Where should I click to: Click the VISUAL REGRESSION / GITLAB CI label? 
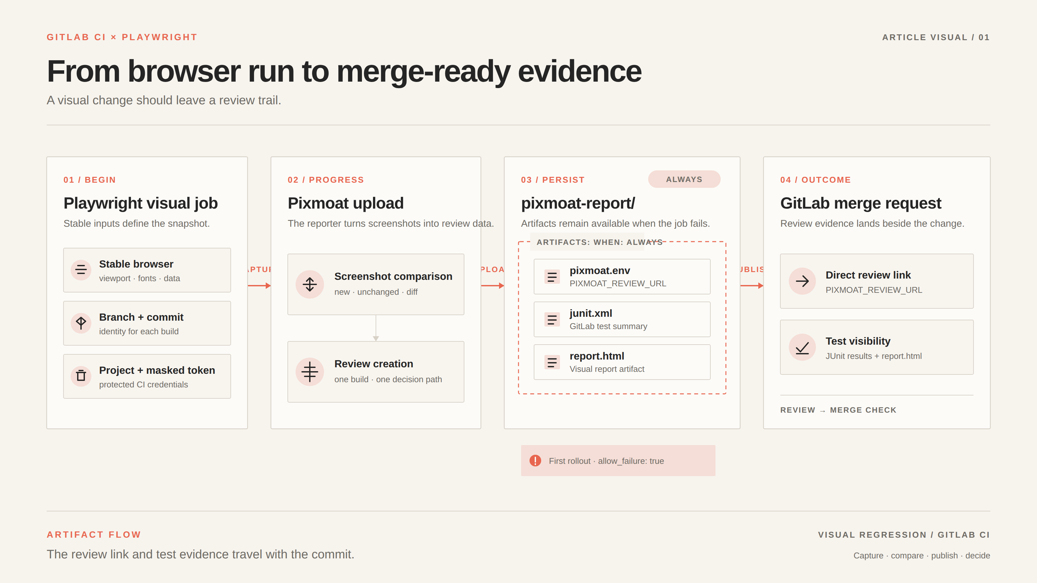pos(904,535)
